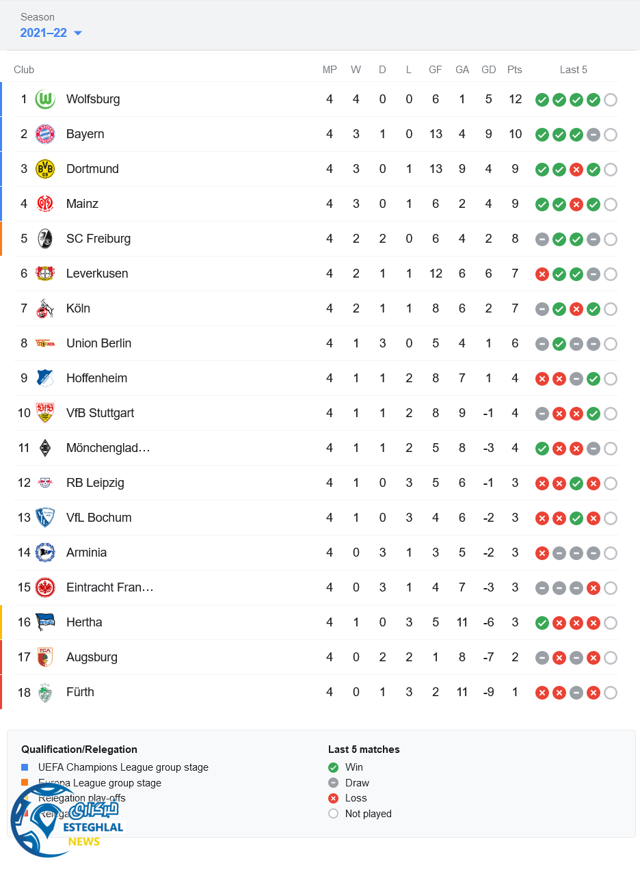The image size is (640, 876).
Task: Click the blue Champions League legend square
Action: (x=25, y=767)
